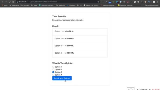Click the 'Option 4 --- > 20.00 %' result row

click(x=80, y=54)
